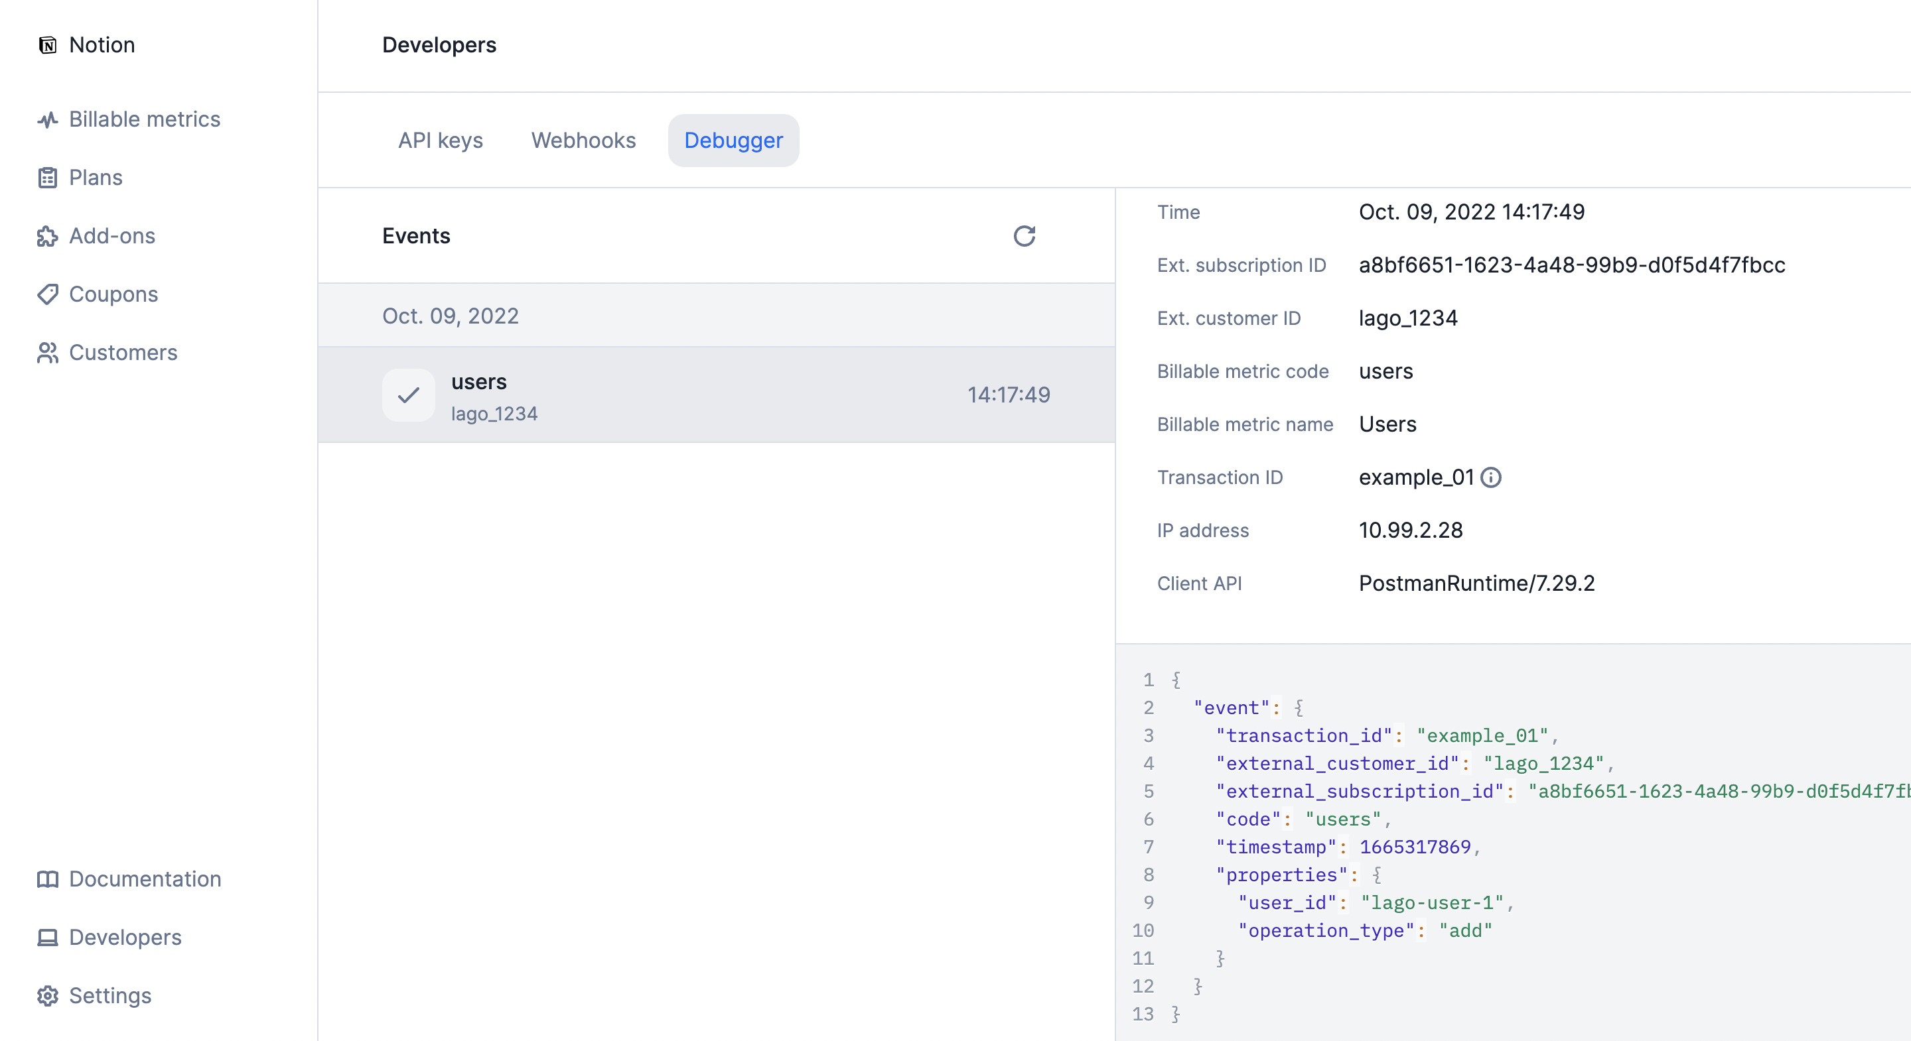Click the Oct. 09, 2022 date header
Image resolution: width=1911 pixels, height=1041 pixels.
[x=451, y=316]
